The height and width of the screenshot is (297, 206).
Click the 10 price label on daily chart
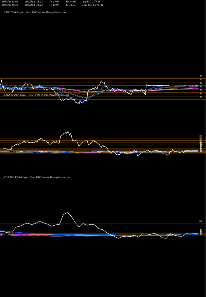[x=201, y=97]
